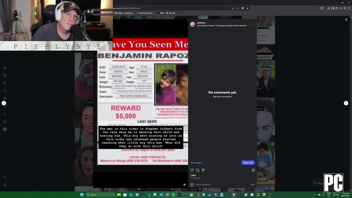Open comments with the speech bubble icon
The width and height of the screenshot is (352, 198).
[x=197, y=170]
